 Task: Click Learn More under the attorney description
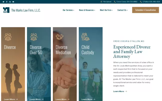pyautogui.click(x=120, y=91)
